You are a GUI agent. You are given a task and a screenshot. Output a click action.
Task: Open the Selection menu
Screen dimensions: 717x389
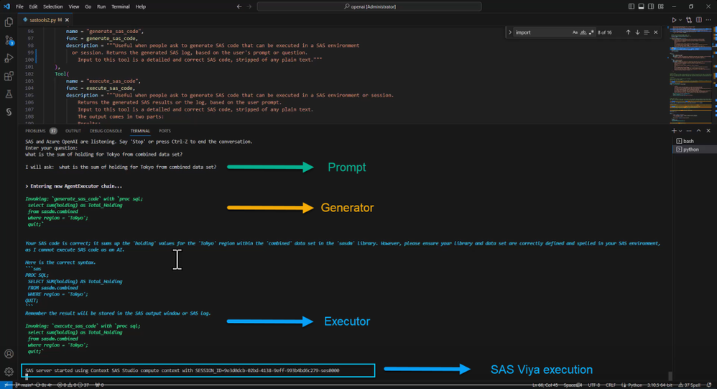click(53, 6)
